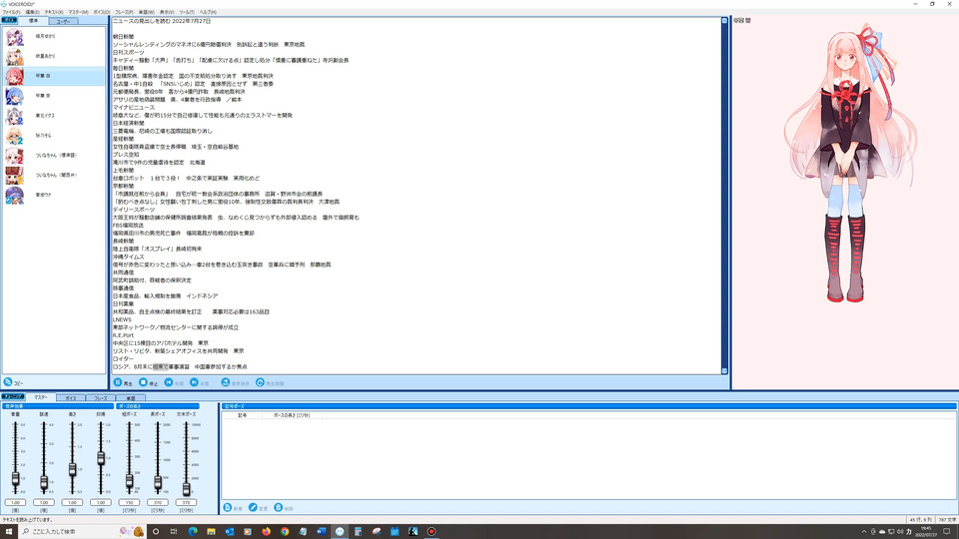Select 結月ゆかり voice avatar
The width and height of the screenshot is (959, 539).
tap(15, 37)
